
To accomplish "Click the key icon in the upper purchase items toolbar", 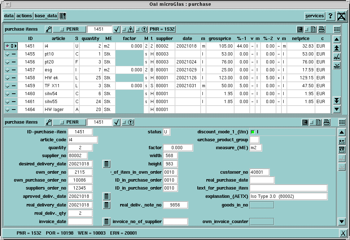I will point(49,29).
